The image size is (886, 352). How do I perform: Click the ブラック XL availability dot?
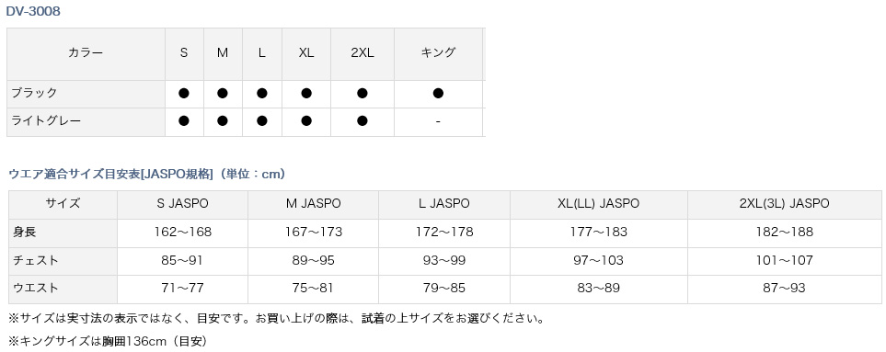[x=306, y=94]
